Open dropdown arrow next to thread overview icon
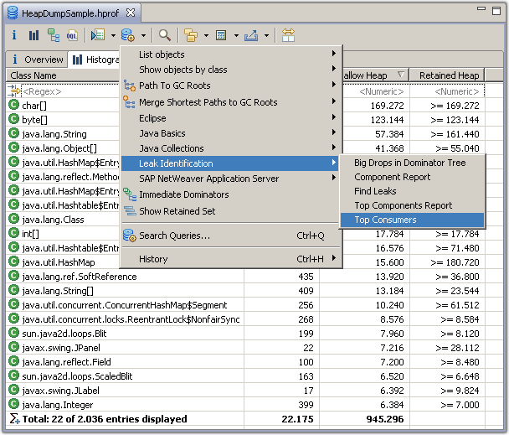The height and width of the screenshot is (435, 509). 113,35
